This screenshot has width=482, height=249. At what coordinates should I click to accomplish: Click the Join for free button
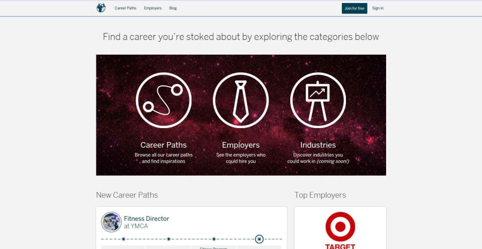354,9
